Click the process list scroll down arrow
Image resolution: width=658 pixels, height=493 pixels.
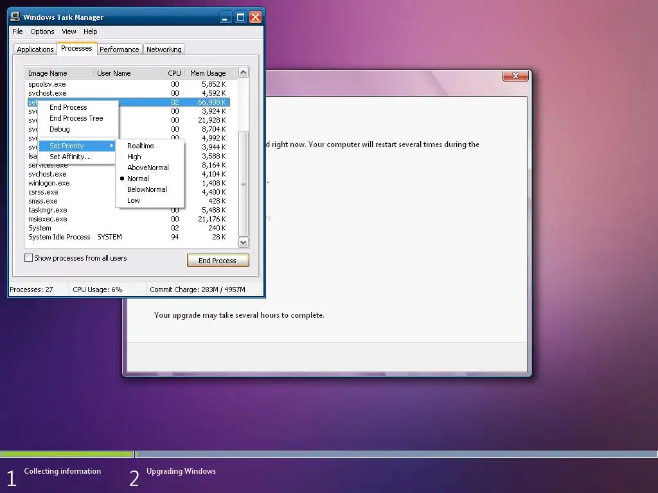pyautogui.click(x=244, y=242)
